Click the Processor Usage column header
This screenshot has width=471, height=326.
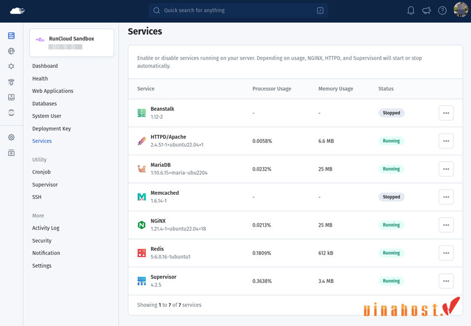click(x=271, y=88)
